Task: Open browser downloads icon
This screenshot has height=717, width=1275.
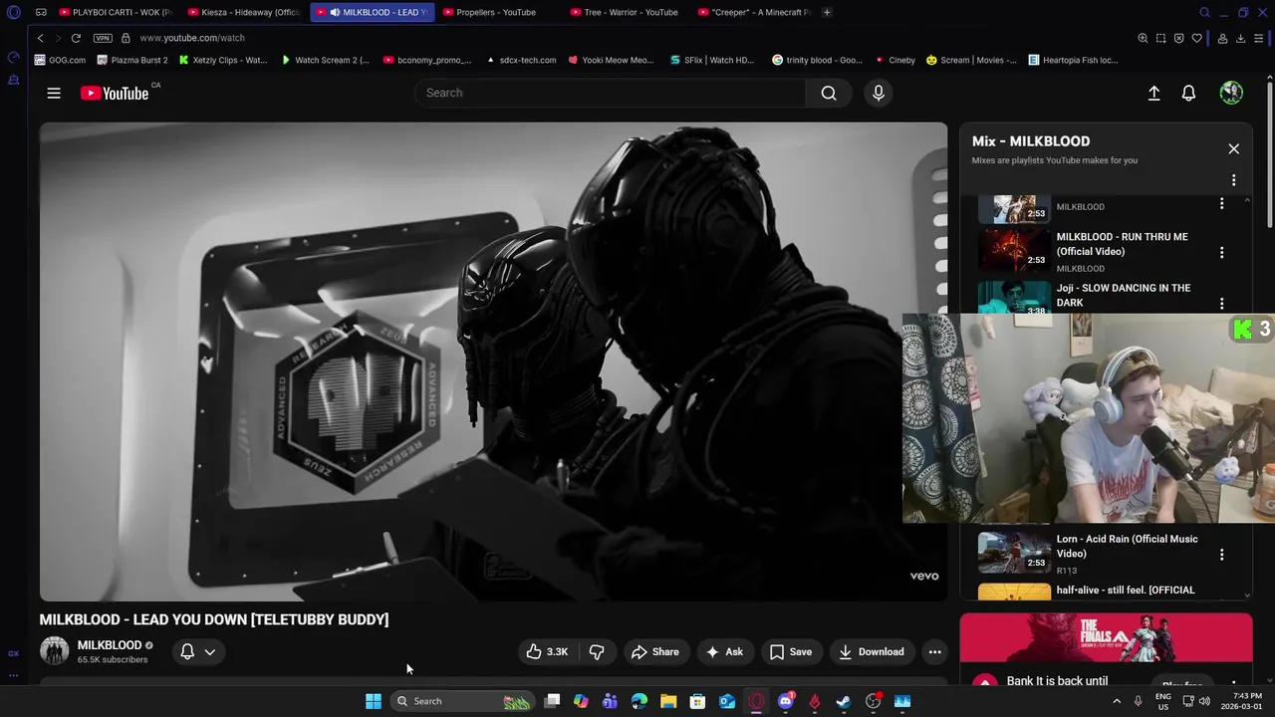Action: (1240, 38)
